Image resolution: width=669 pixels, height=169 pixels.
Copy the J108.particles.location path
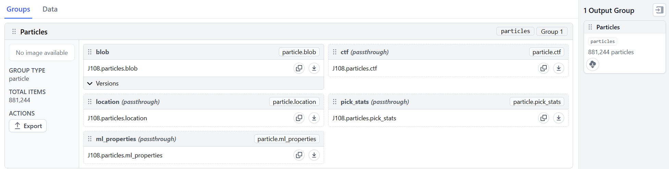299,118
